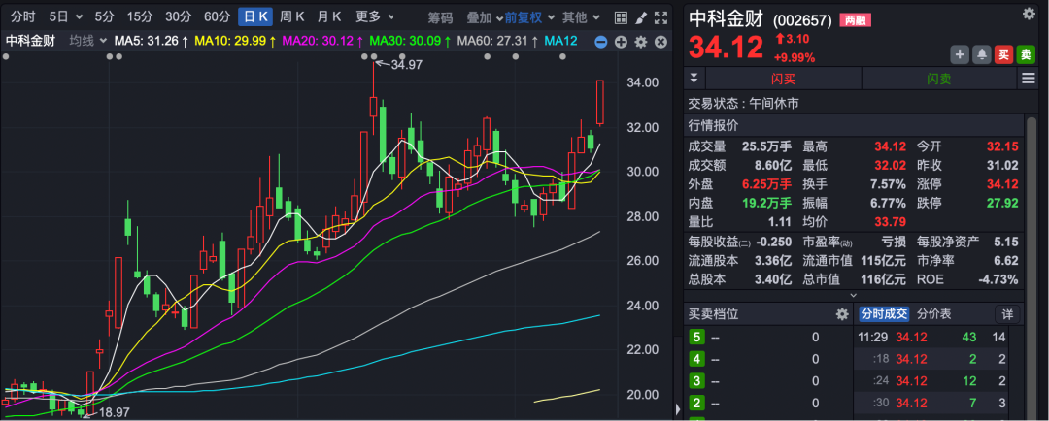Add 中科金财 to watchlist with plus

(960, 54)
